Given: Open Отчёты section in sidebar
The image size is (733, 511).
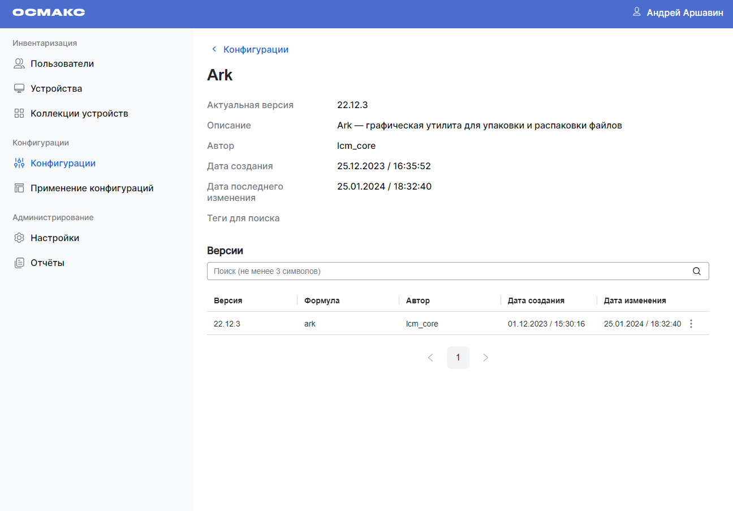Looking at the screenshot, I should point(48,263).
